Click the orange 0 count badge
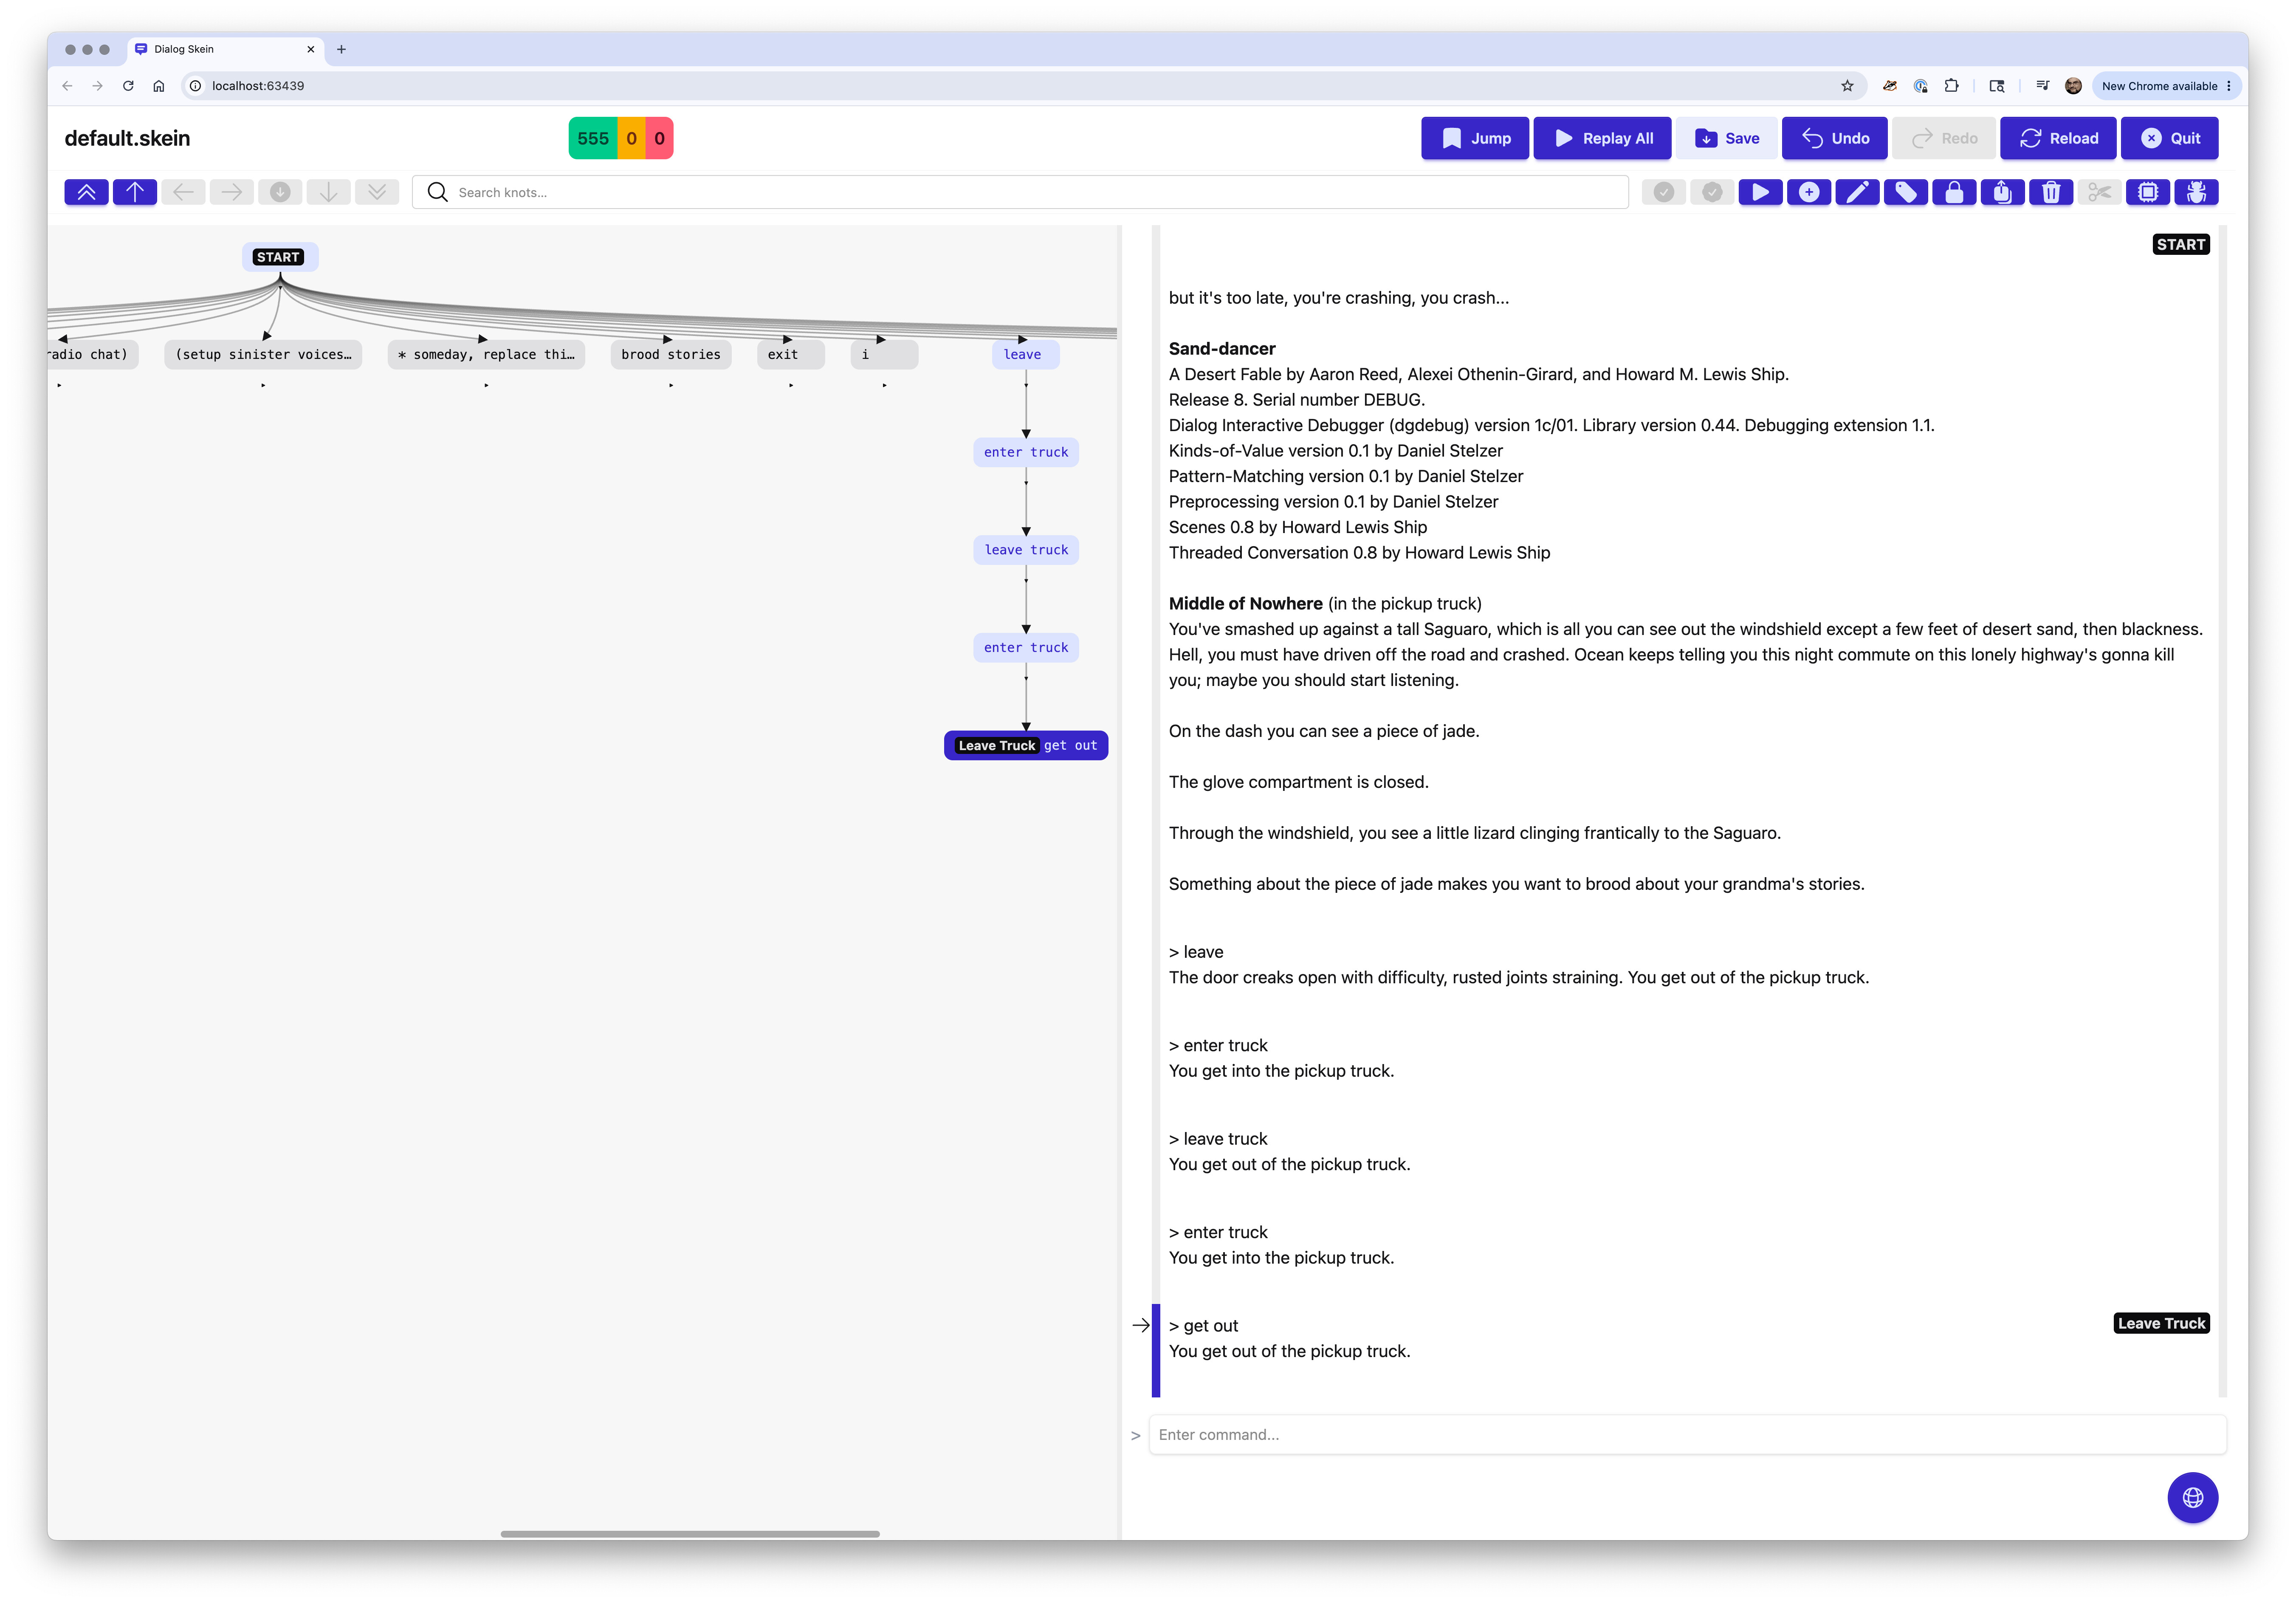 click(x=632, y=138)
